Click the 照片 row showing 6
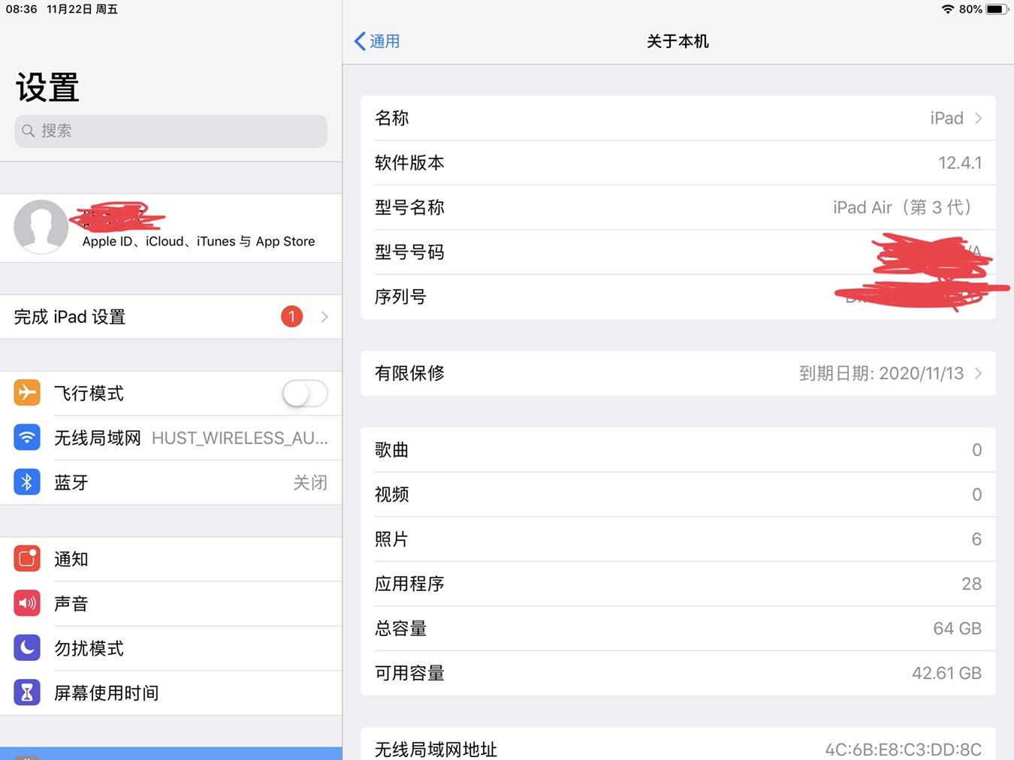Viewport: 1014px width, 760px height. (x=678, y=539)
